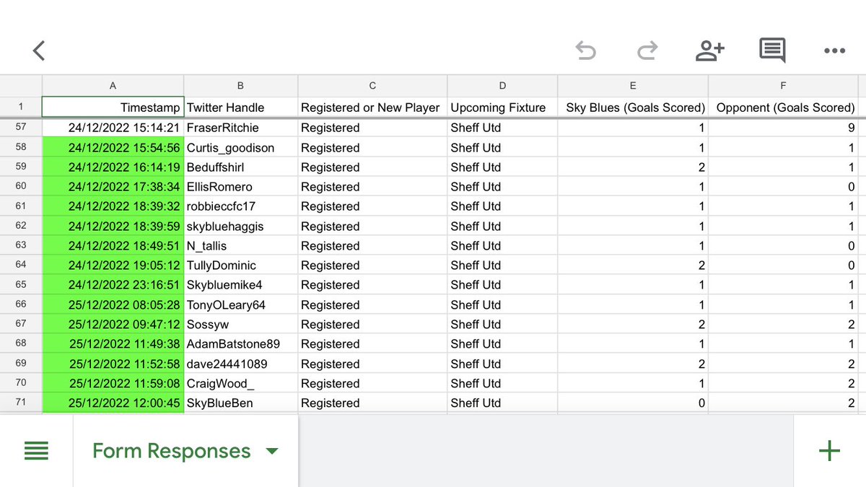Select the Curtis_goodison cell
The image size is (866, 487).
[240, 148]
